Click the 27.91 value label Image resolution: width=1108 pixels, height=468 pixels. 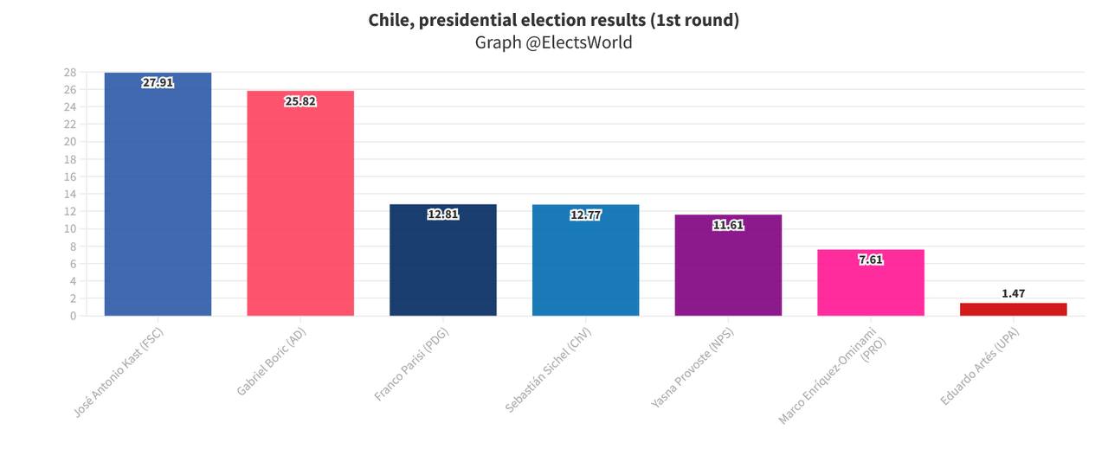(158, 83)
